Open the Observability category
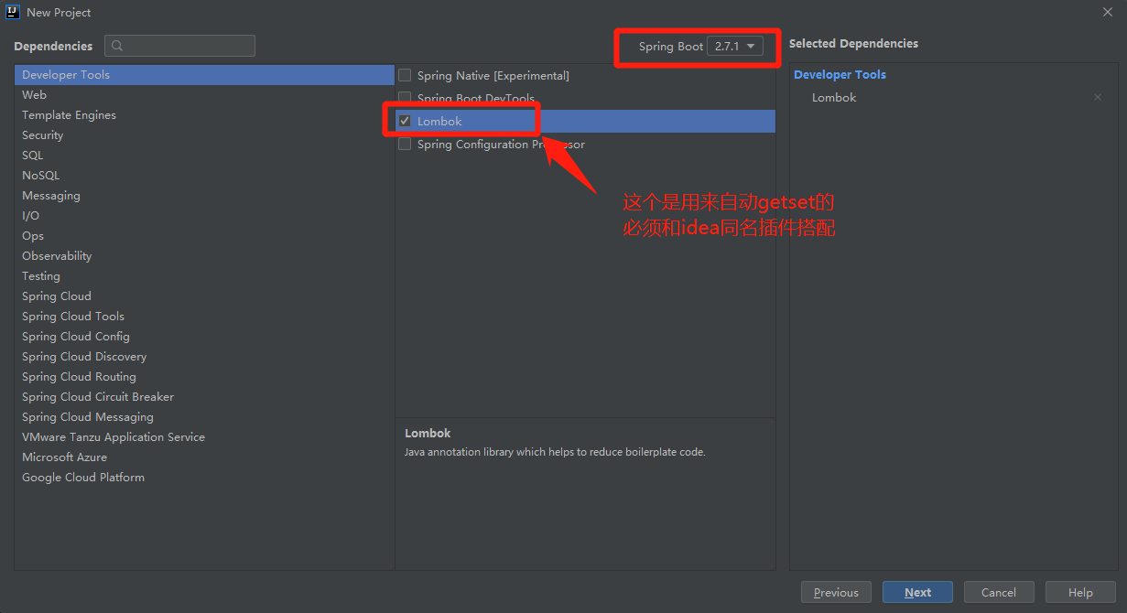The height and width of the screenshot is (613, 1127). tap(204, 256)
